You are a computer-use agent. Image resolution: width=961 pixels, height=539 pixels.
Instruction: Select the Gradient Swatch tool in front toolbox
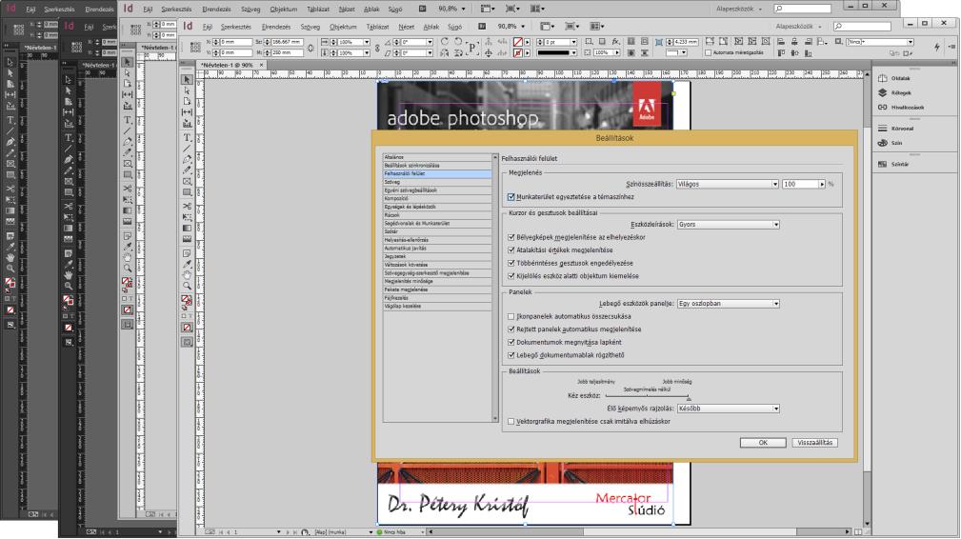[x=187, y=228]
